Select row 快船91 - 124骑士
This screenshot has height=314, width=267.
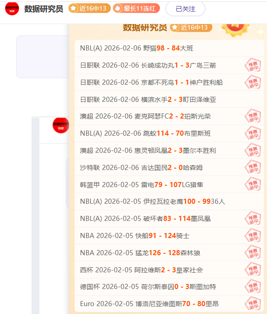click(x=169, y=236)
